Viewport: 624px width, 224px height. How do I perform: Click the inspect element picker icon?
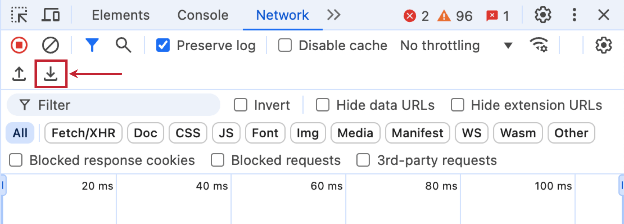pyautogui.click(x=20, y=15)
